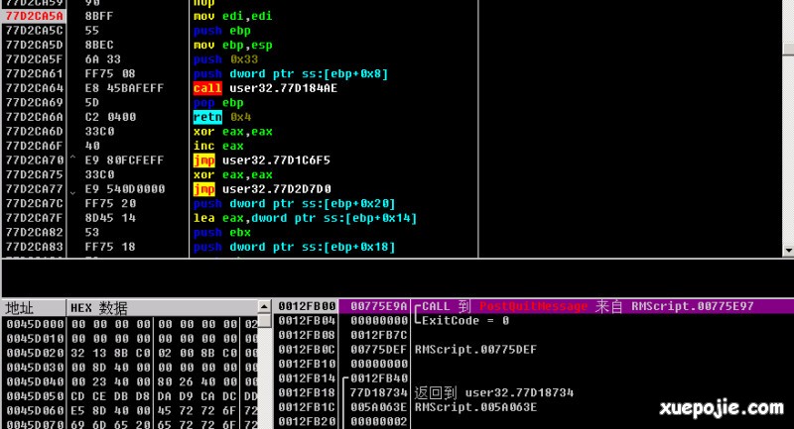Click the address 77D2CA64
Screen dimensions: 794x429
click(34, 88)
